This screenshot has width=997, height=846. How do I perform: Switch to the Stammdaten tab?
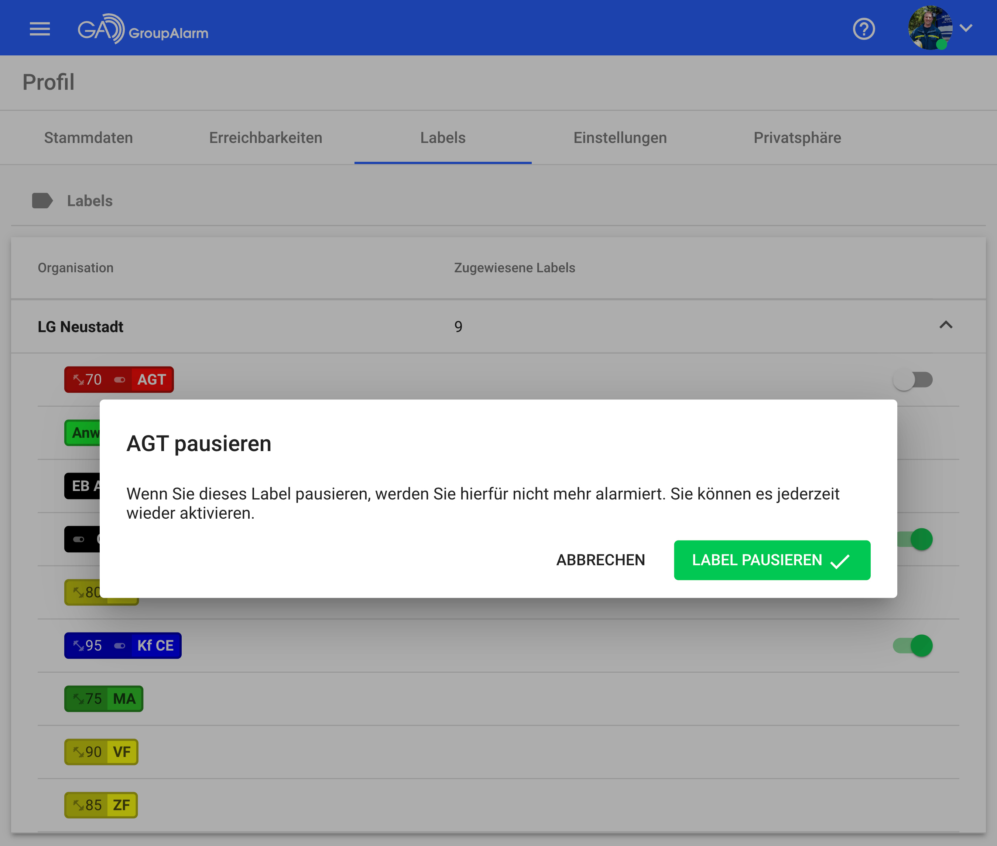pos(89,138)
